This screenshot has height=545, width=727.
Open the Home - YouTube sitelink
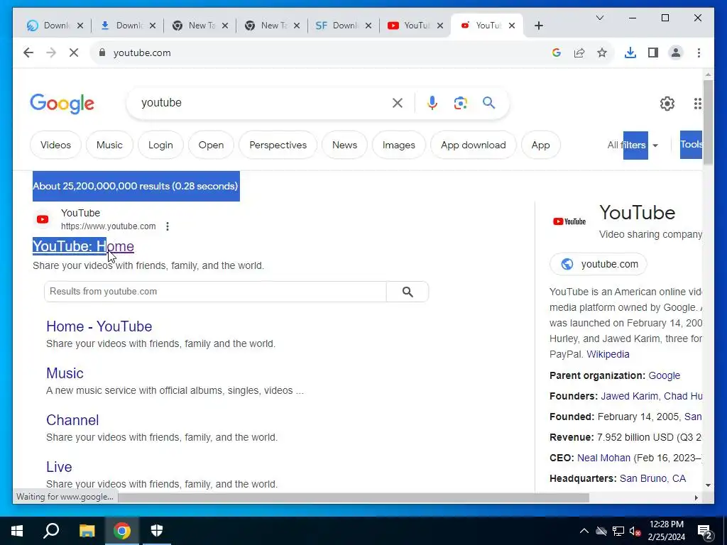click(x=99, y=326)
